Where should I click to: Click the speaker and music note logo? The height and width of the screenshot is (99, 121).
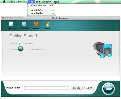coord(103,50)
